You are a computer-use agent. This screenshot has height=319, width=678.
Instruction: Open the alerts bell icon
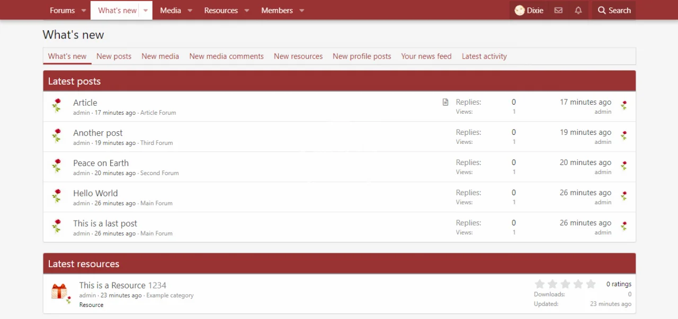[578, 11]
